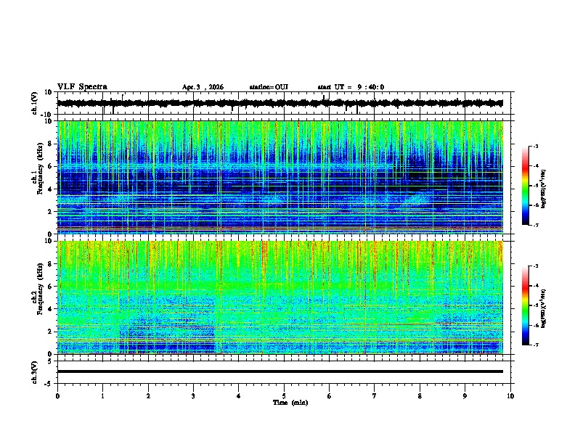Click the time axis tick label "4"
The width and height of the screenshot is (575, 444).
click(x=239, y=396)
